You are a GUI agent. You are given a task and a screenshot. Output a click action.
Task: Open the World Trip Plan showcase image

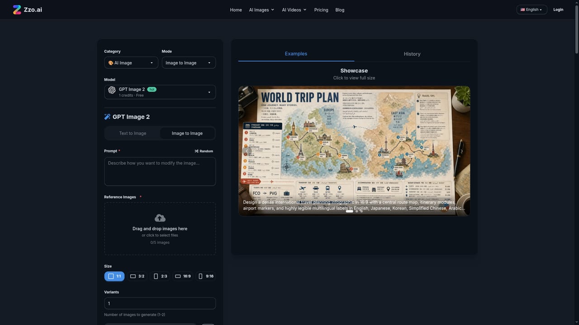click(x=354, y=151)
